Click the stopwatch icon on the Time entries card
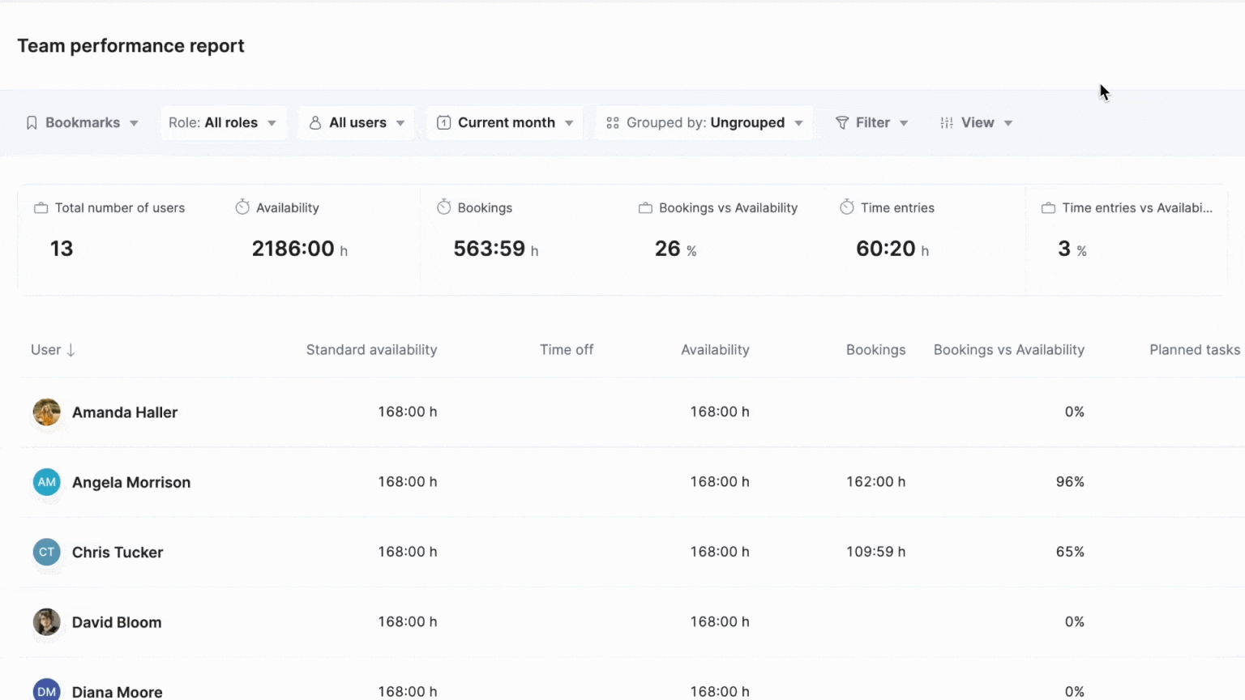1245x700 pixels. tap(847, 207)
